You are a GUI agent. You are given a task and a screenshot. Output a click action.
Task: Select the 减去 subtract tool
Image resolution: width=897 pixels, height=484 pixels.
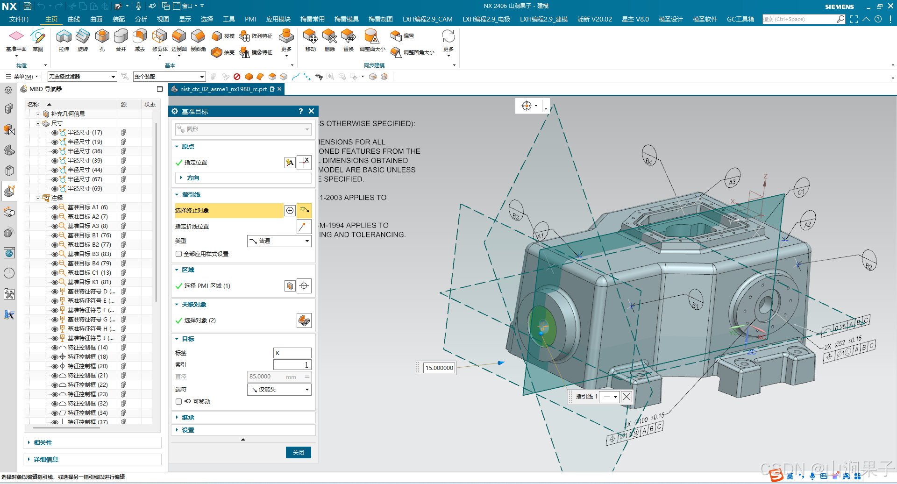(140, 40)
